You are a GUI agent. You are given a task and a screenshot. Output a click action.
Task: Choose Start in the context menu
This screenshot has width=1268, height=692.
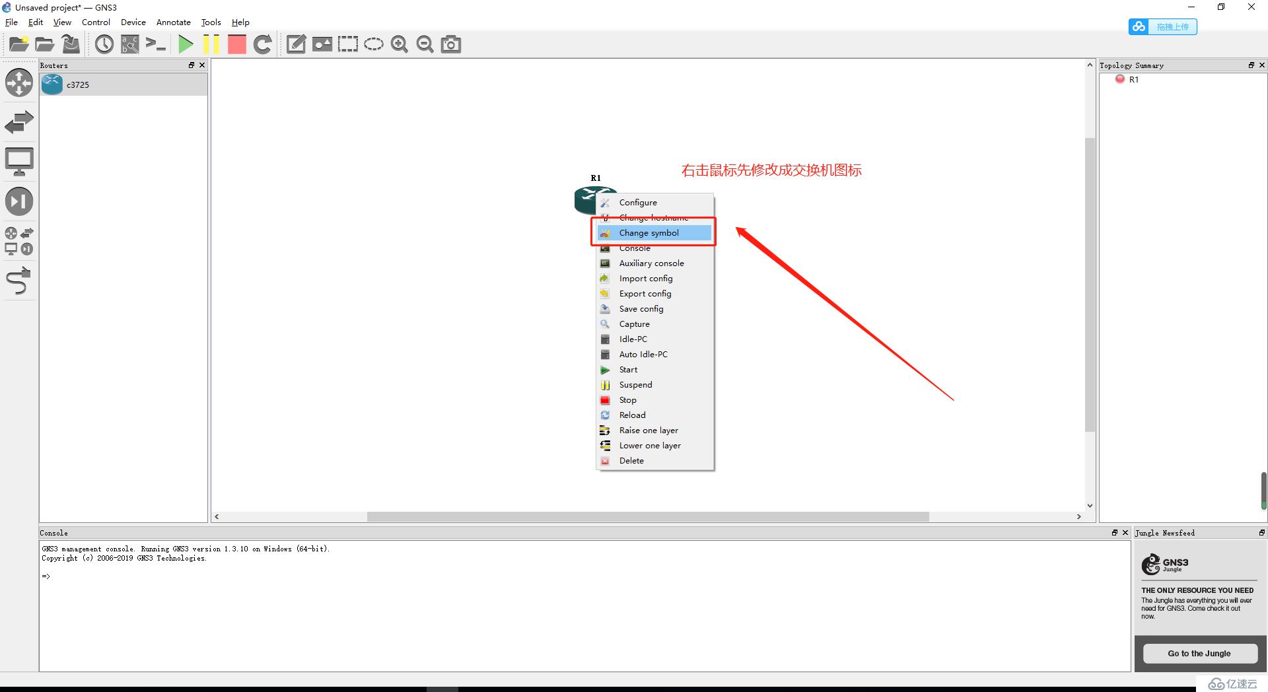pos(654,370)
